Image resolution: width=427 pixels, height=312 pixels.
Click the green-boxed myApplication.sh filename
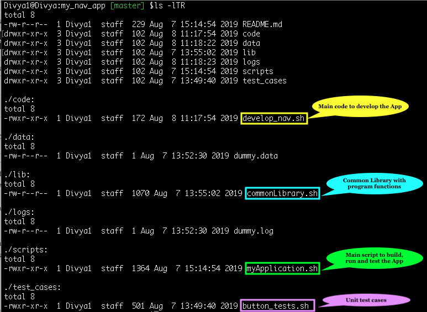click(x=282, y=268)
